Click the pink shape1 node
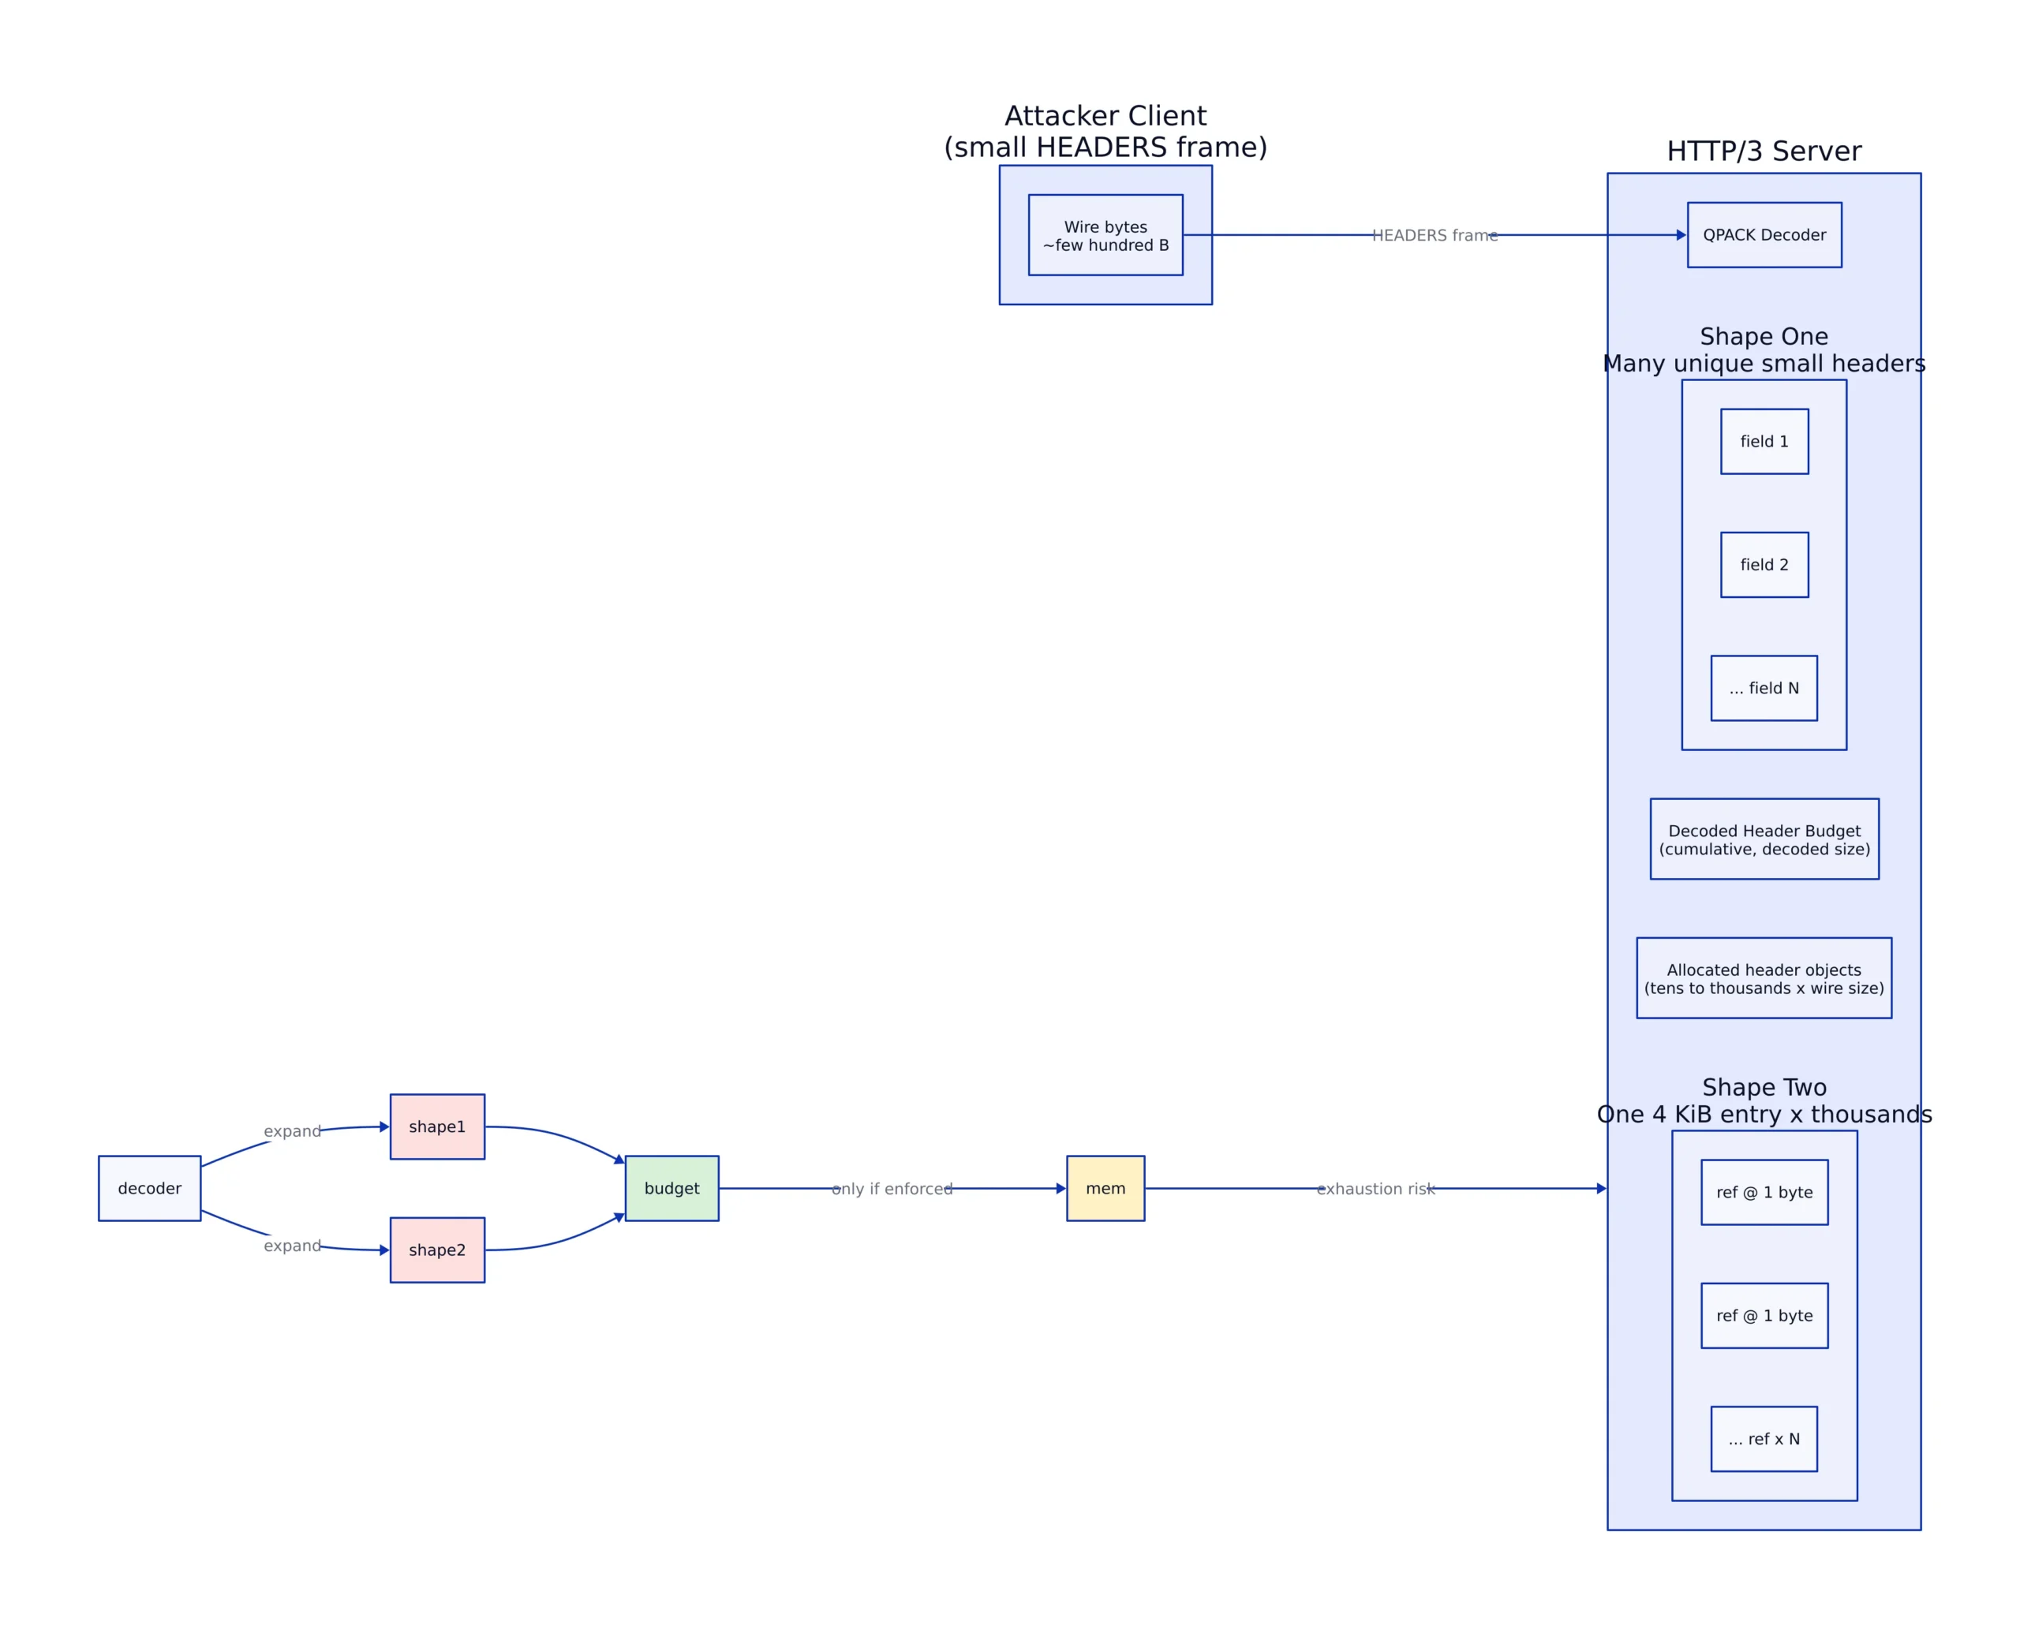Image resolution: width=2020 pixels, height=1629 pixels. point(437,1126)
